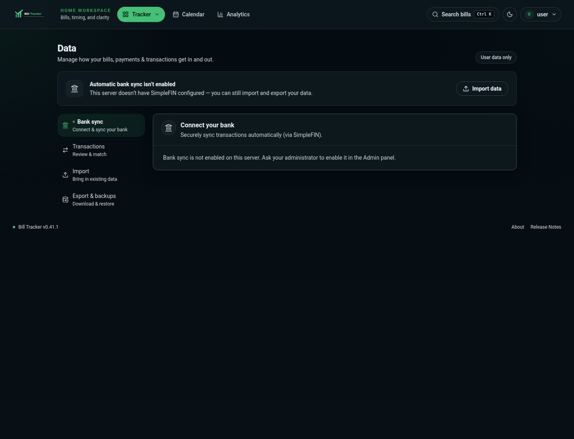Click the 'Bank sync is not enabled' message
The width and height of the screenshot is (574, 439).
click(279, 158)
